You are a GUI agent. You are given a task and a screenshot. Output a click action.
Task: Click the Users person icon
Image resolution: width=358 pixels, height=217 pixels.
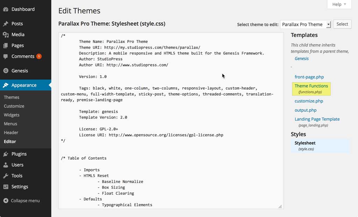click(6, 165)
